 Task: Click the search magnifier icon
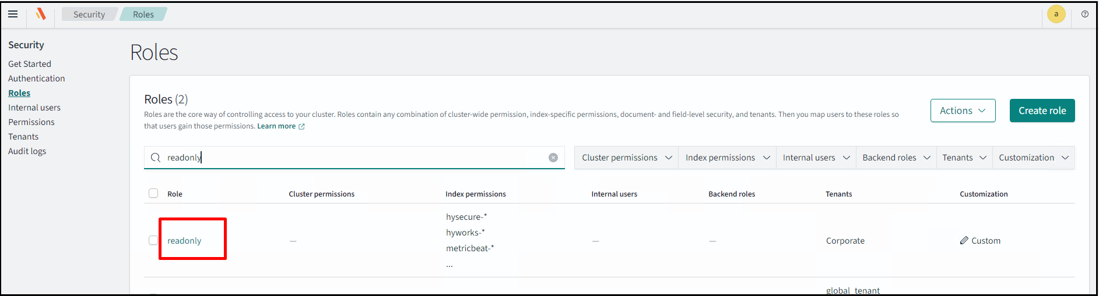click(156, 158)
